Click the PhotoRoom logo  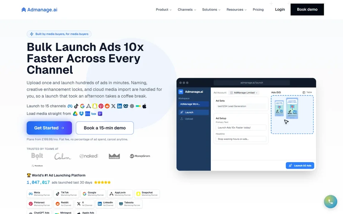tap(37, 166)
